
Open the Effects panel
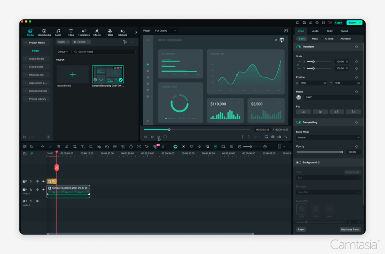[97, 32]
